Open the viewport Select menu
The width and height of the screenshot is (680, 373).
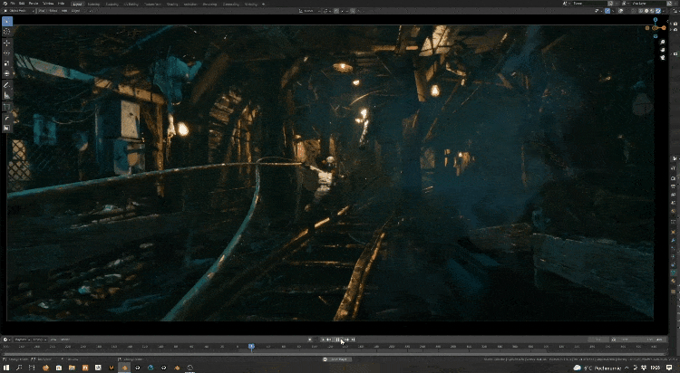tap(53, 10)
